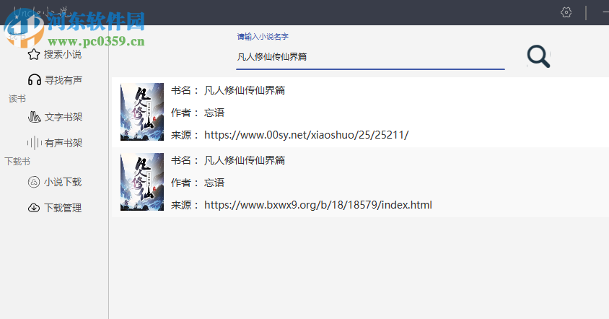The width and height of the screenshot is (609, 319).
Task: Open 文字书架 in the sidebar
Action: (63, 117)
